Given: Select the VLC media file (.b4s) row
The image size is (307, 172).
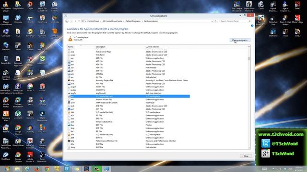Looking at the screenshot, I should [x=129, y=112].
